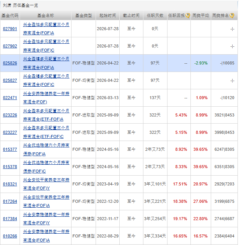The image size is (239, 245).
Task: Open fund code 025827 link
Action: pos(10,80)
